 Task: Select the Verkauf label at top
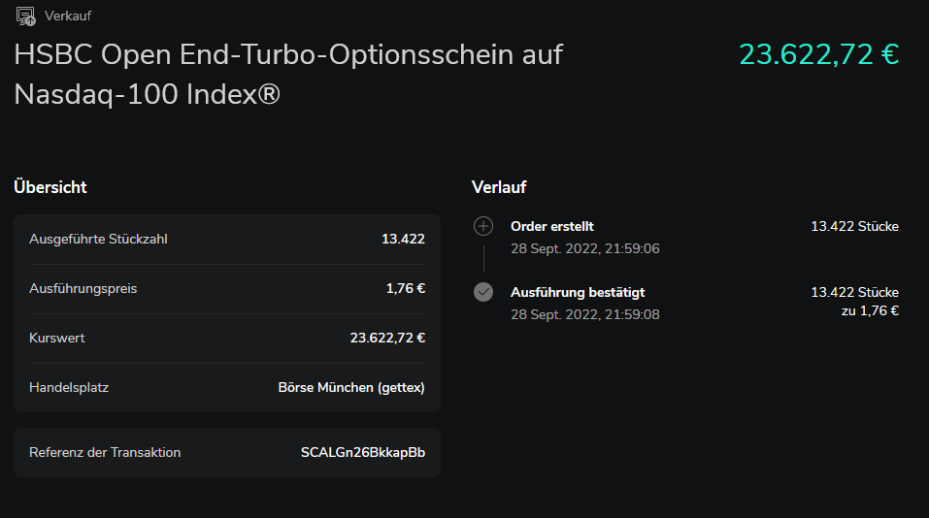68,16
